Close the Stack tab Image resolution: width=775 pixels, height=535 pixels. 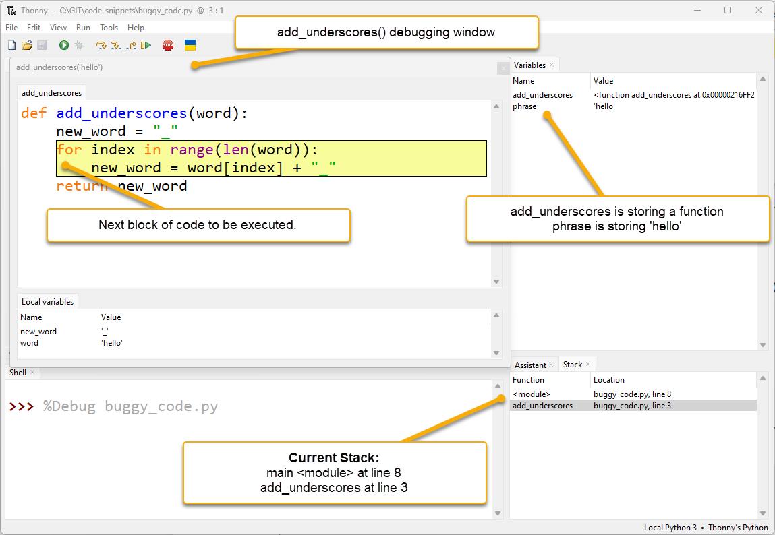pyautogui.click(x=588, y=365)
